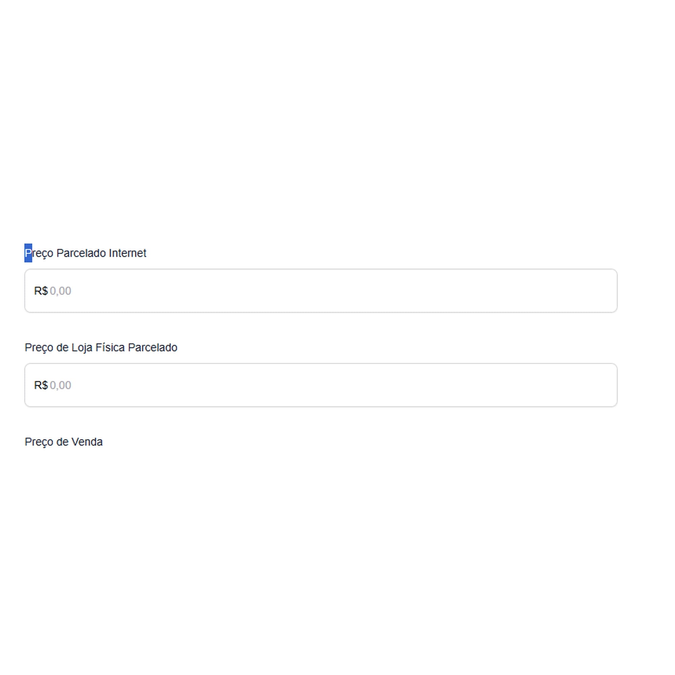This screenshot has height=675, width=675.
Task: Click middle of Loja Física Parcelado field
Action: click(321, 385)
